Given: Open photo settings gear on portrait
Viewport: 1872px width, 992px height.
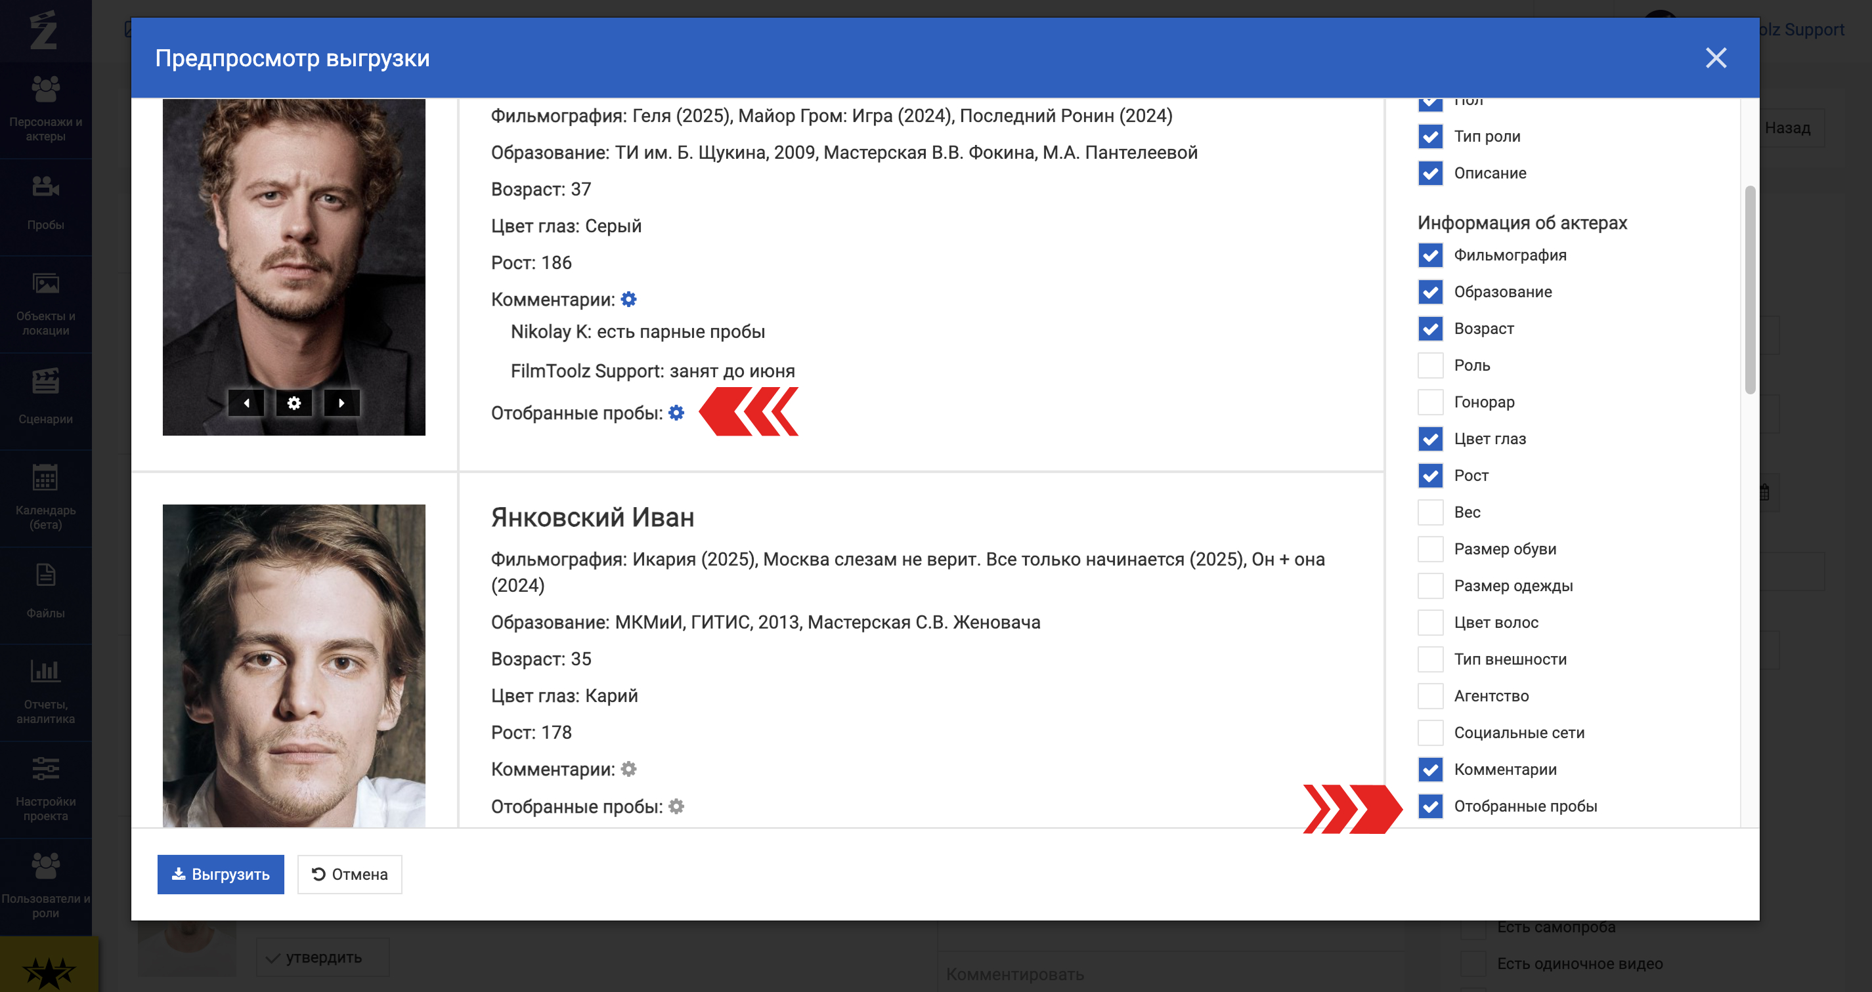Looking at the screenshot, I should tap(294, 402).
